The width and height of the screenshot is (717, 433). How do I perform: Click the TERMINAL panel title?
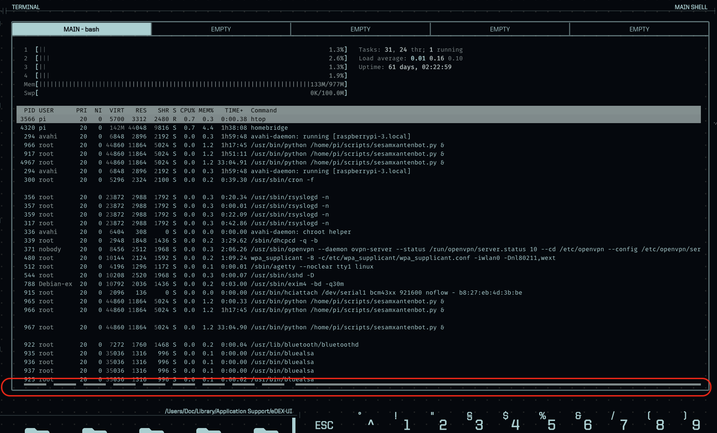pyautogui.click(x=26, y=7)
